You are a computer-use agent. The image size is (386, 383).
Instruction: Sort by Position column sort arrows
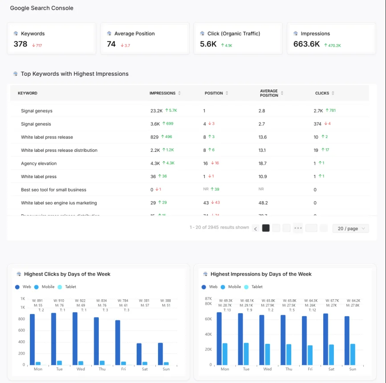click(227, 94)
